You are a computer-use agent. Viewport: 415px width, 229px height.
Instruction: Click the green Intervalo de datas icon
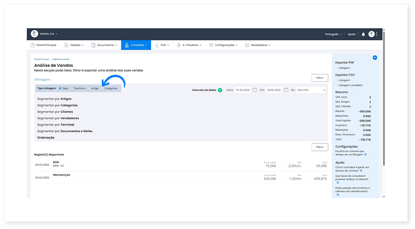[220, 90]
